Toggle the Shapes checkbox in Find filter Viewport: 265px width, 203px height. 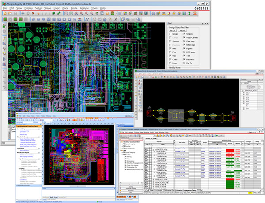184,34
